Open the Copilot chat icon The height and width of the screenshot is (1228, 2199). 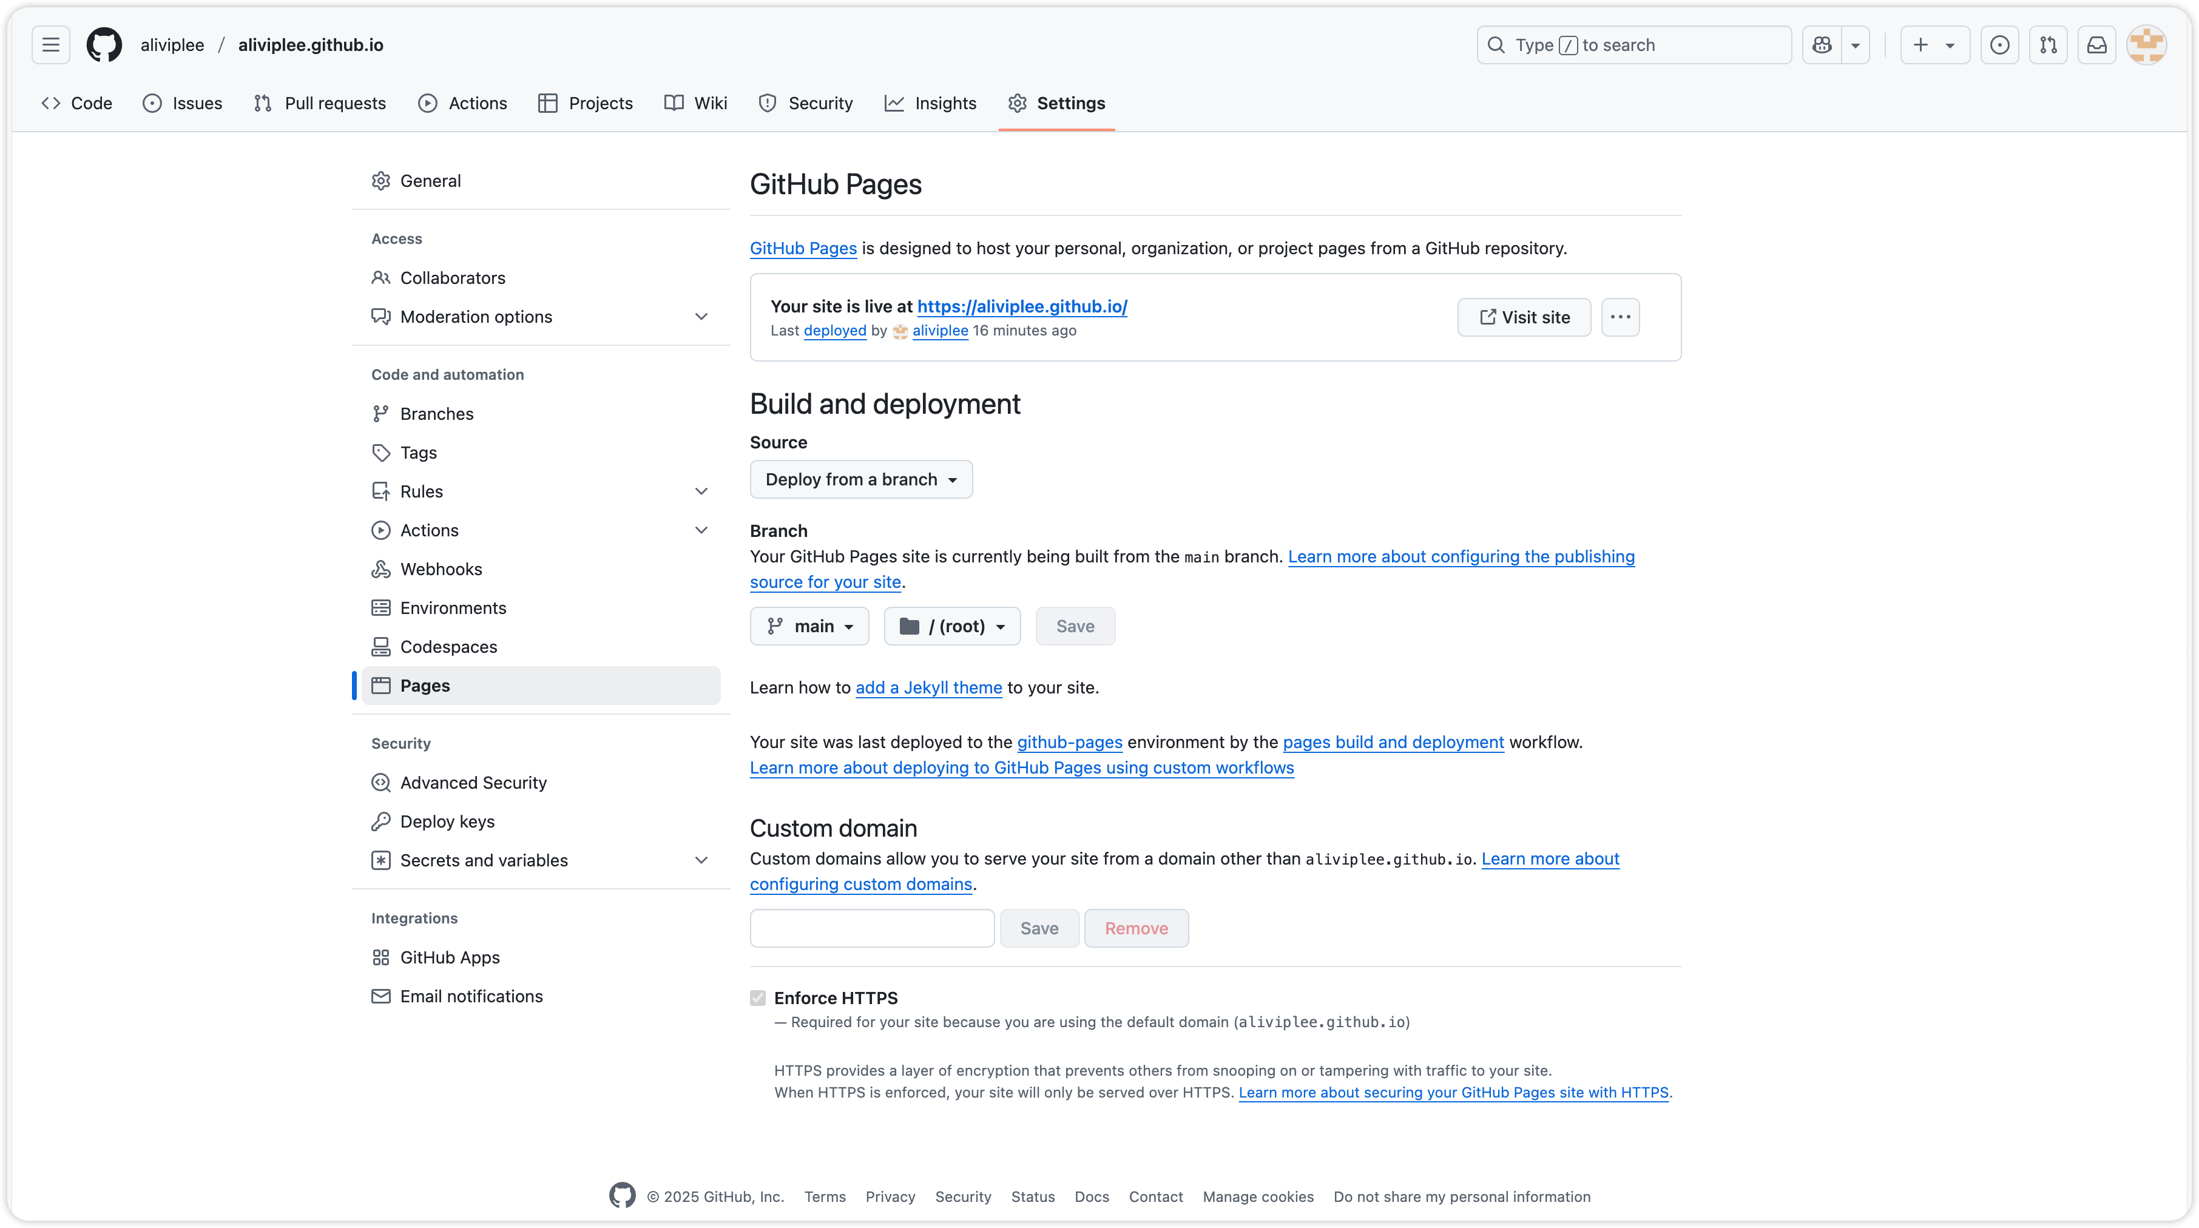(x=1822, y=44)
